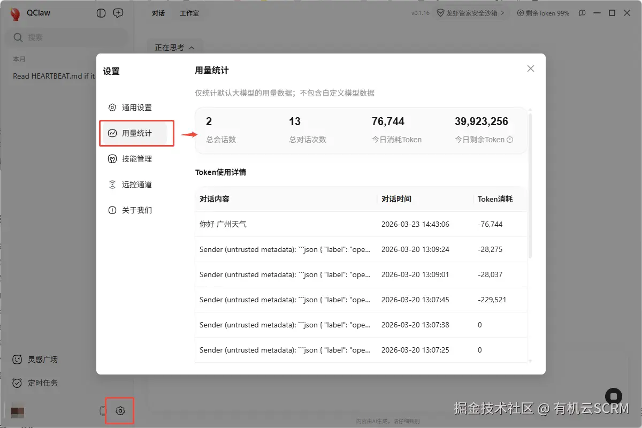Click the version label v0.1.16
This screenshot has width=642, height=428.
coord(422,13)
